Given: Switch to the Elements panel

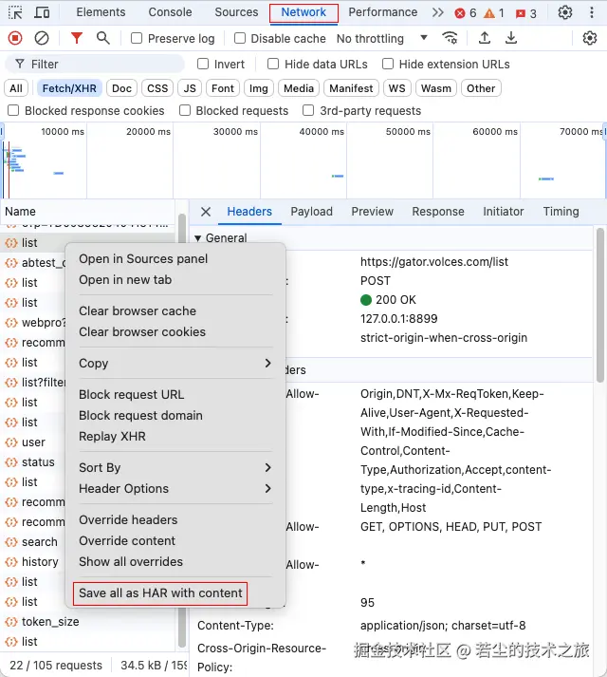Looking at the screenshot, I should 101,12.
